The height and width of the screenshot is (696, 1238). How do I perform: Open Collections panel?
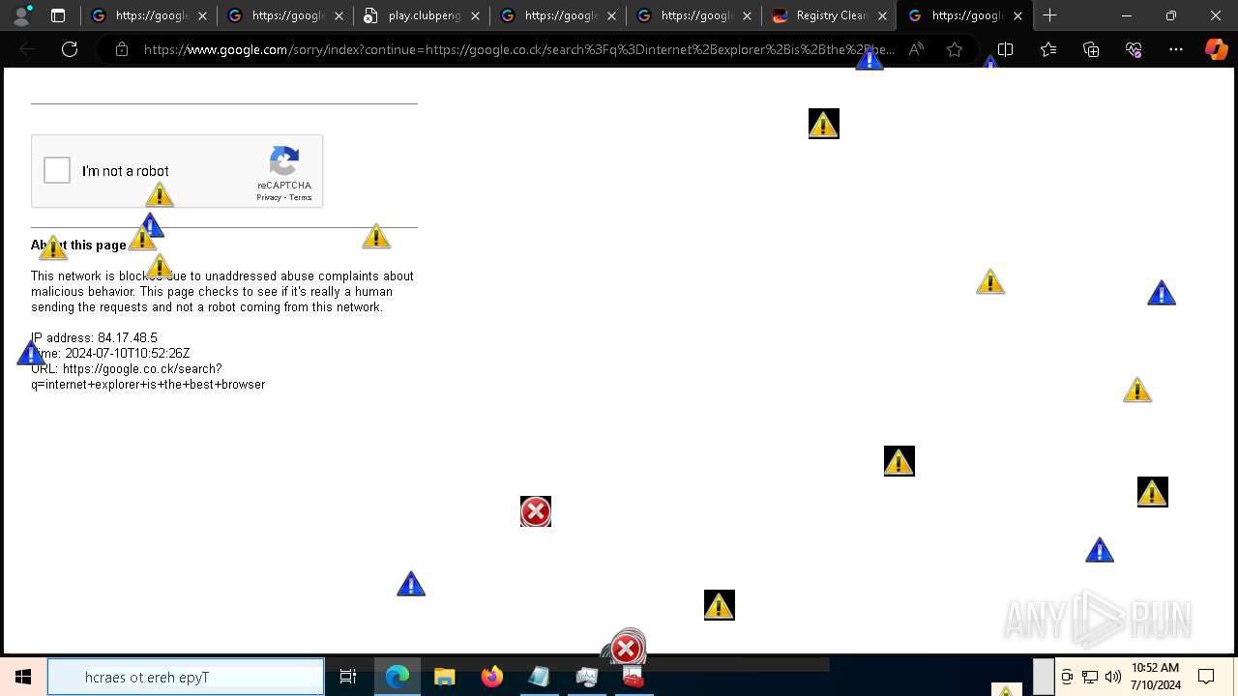tap(1091, 49)
